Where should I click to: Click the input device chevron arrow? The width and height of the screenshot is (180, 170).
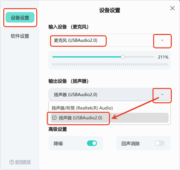click(x=162, y=40)
